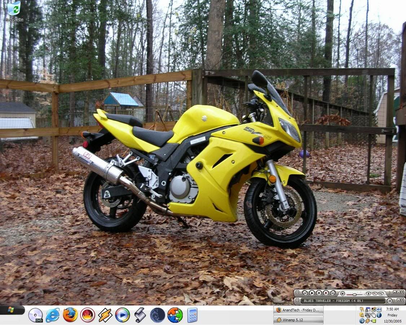Launch Mozilla Firefox from quick launch

coord(70,315)
